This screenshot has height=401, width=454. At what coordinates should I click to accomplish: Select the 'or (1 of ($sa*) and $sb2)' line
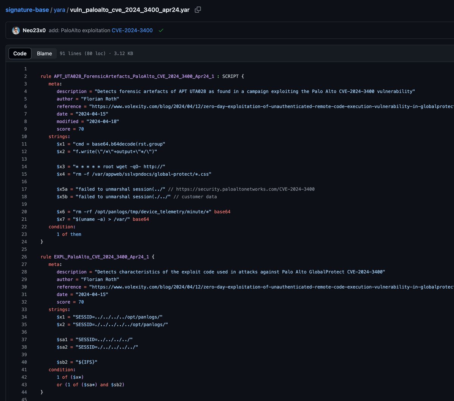tap(90, 384)
